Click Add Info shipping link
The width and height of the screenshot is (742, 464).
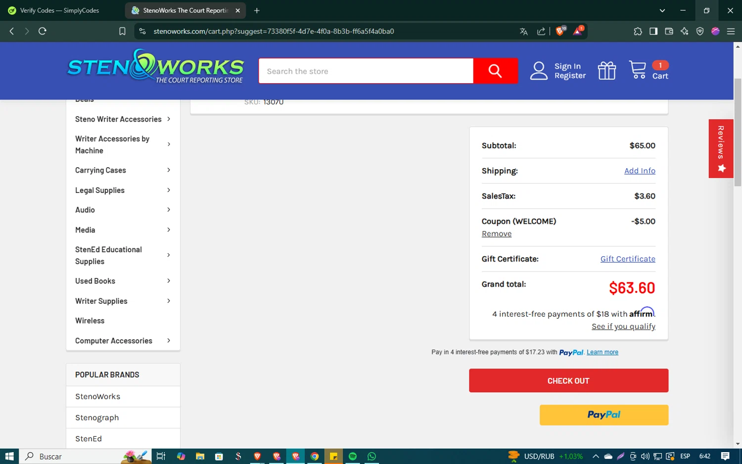click(640, 171)
